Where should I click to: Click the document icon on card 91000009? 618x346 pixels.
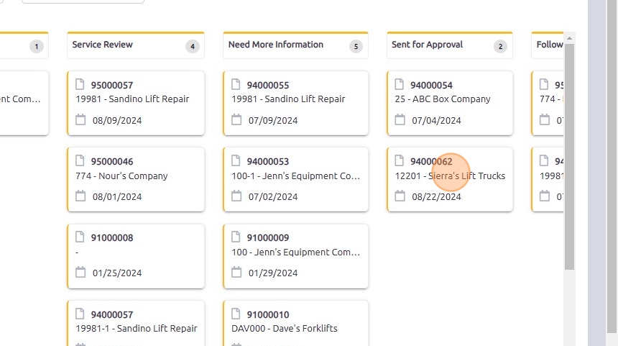236,237
